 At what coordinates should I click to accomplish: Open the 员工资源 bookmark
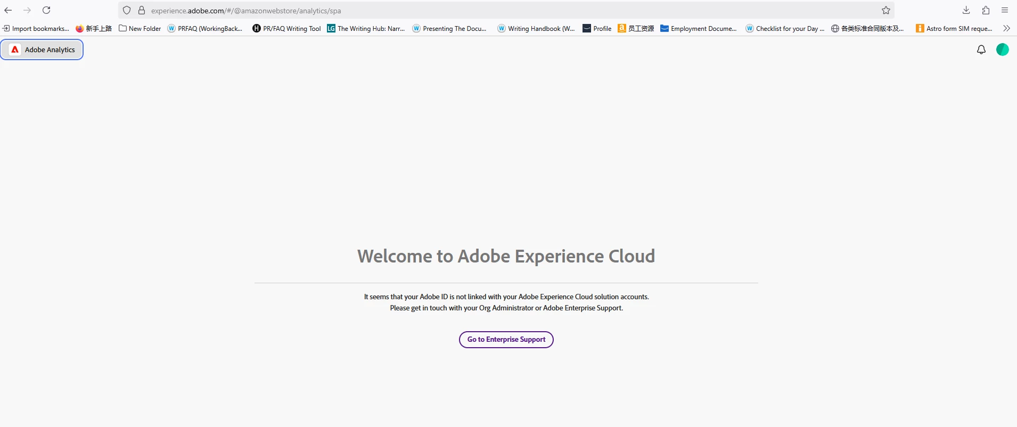pos(636,29)
